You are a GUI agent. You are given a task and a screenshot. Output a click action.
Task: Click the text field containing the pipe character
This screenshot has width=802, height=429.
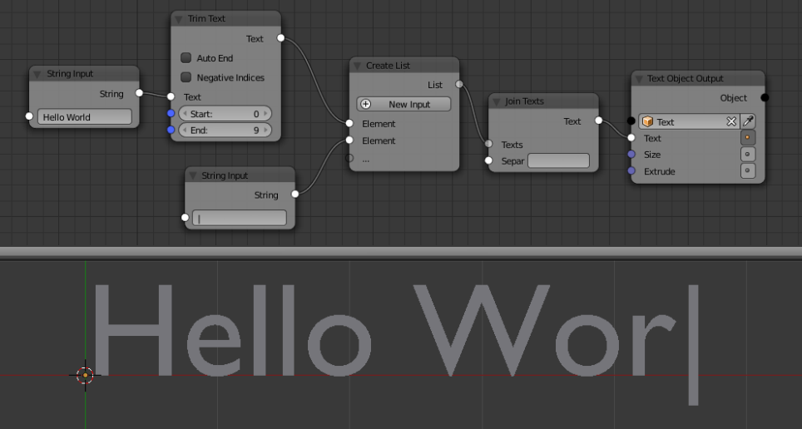click(240, 218)
